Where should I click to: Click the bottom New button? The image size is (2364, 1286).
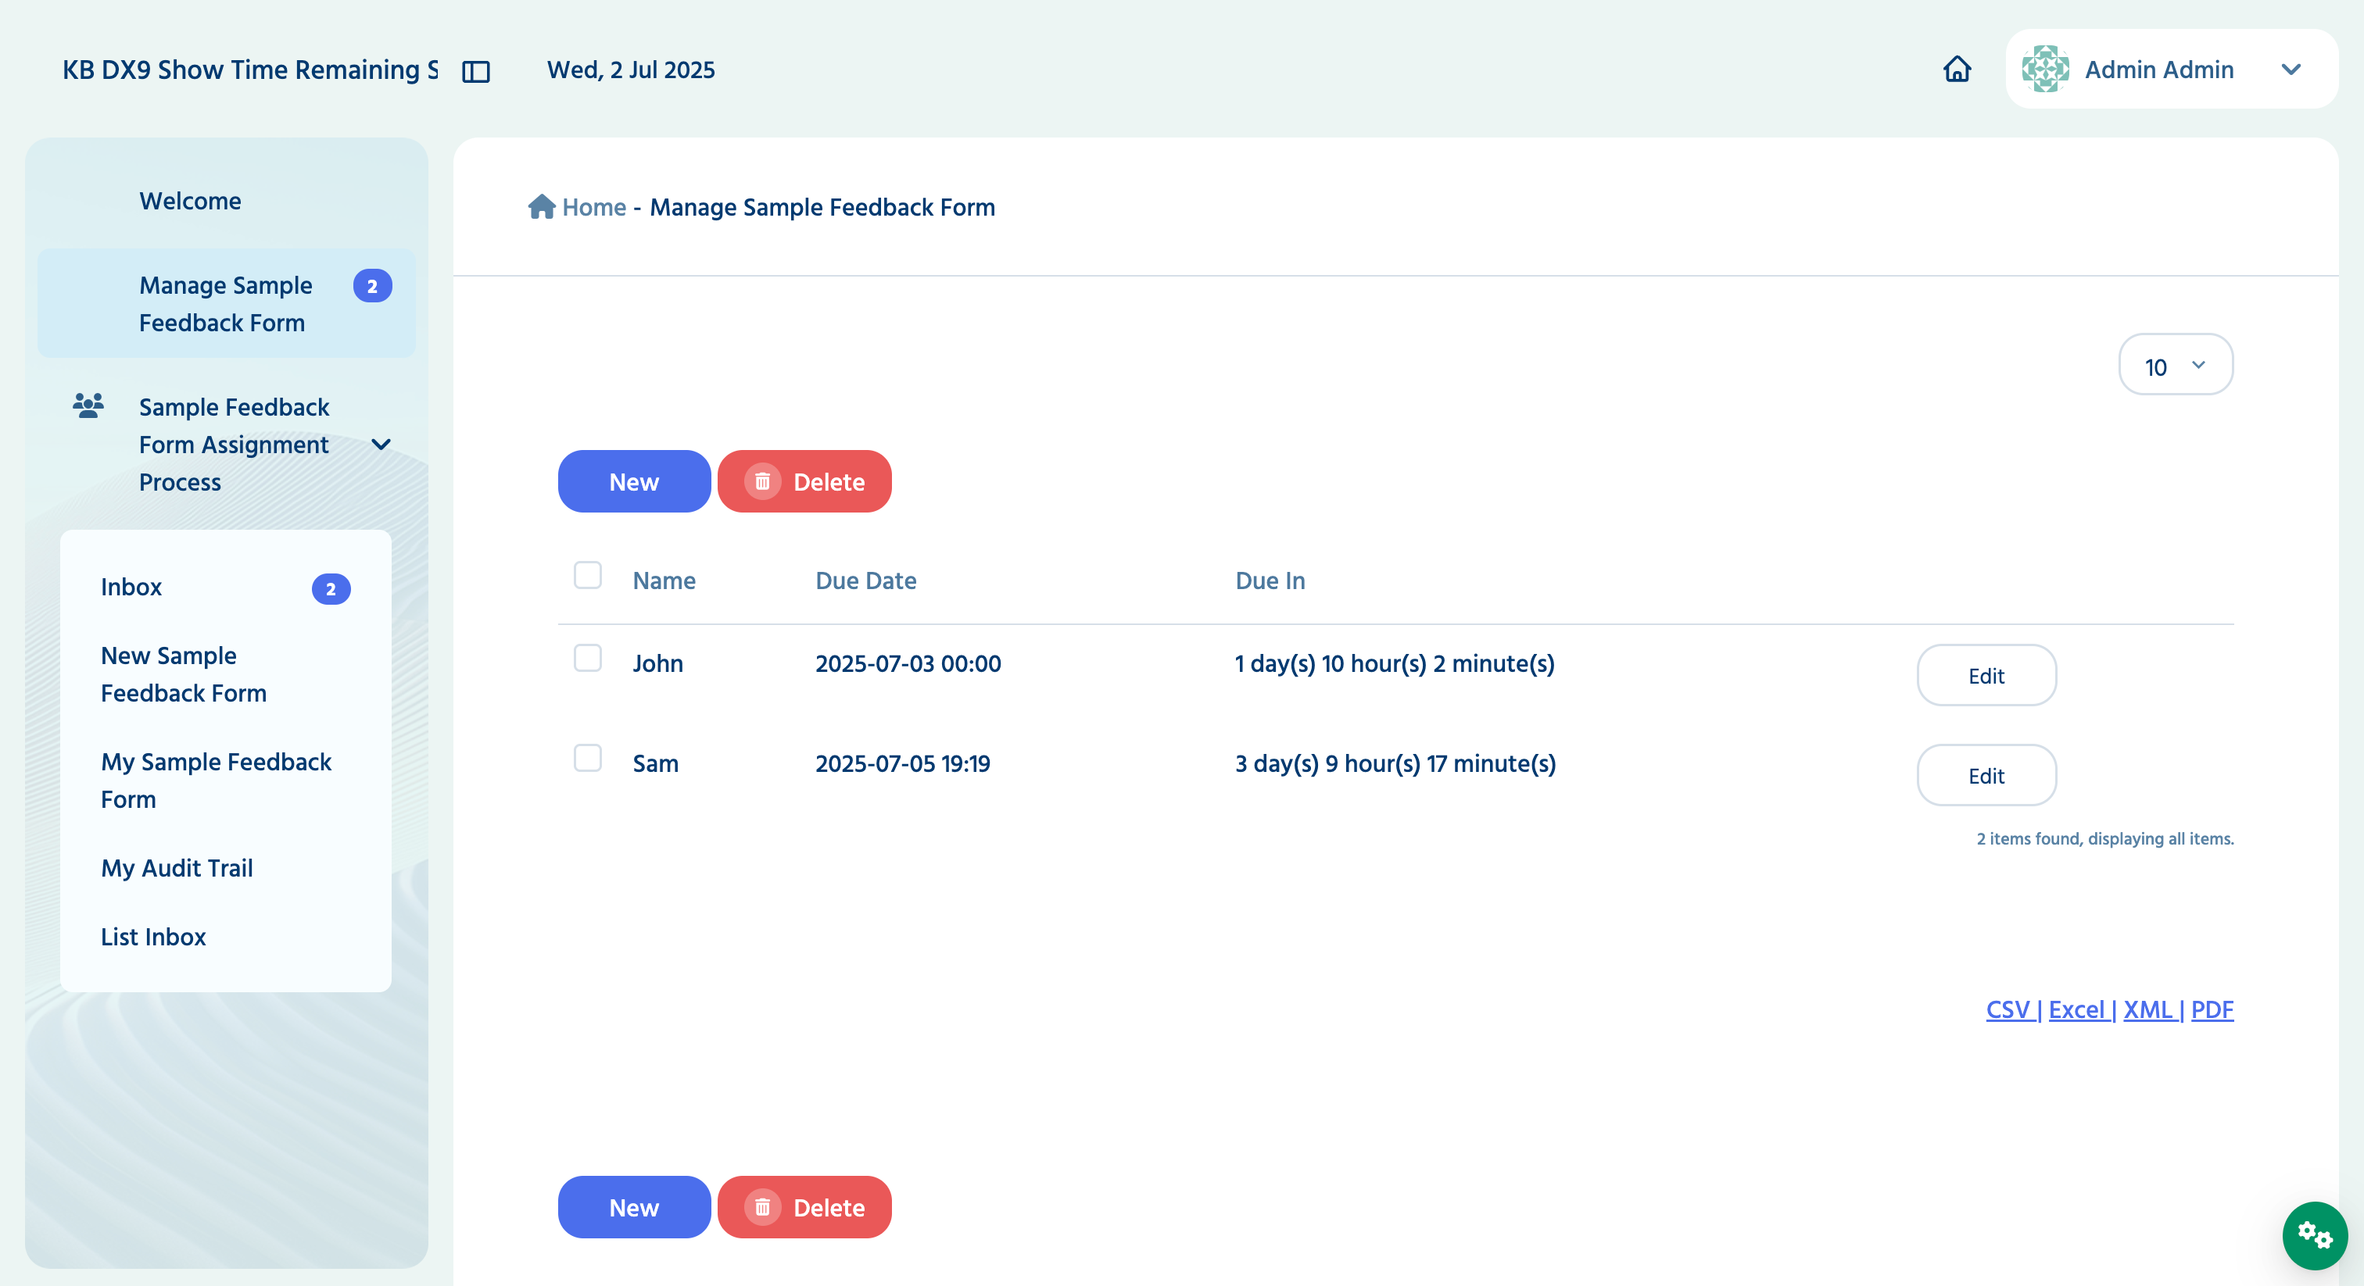[634, 1207]
